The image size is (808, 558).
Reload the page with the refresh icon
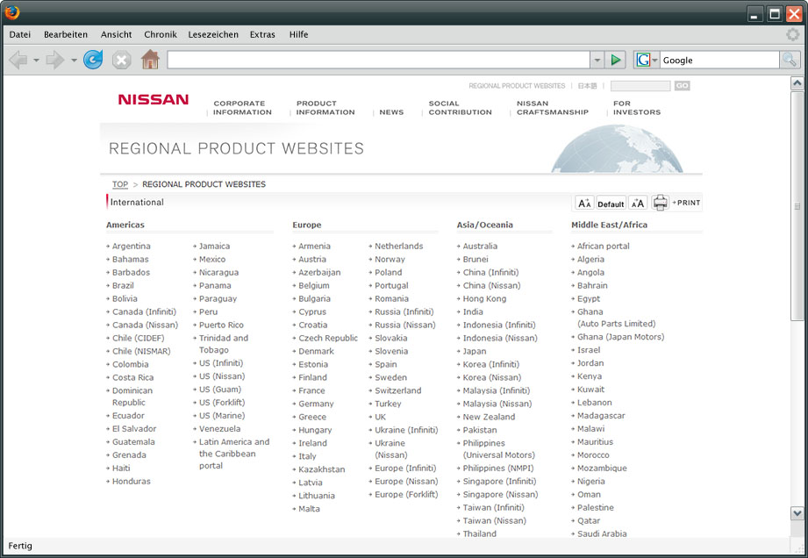pyautogui.click(x=93, y=60)
